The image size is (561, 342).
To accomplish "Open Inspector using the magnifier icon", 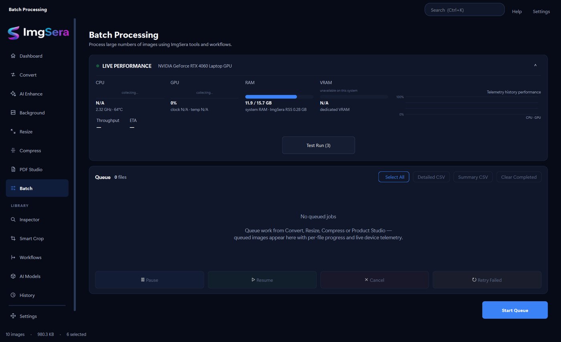I will point(13,220).
